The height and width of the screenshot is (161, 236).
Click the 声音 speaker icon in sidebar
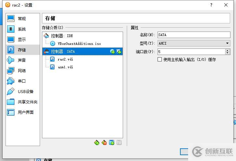[x=10, y=60]
